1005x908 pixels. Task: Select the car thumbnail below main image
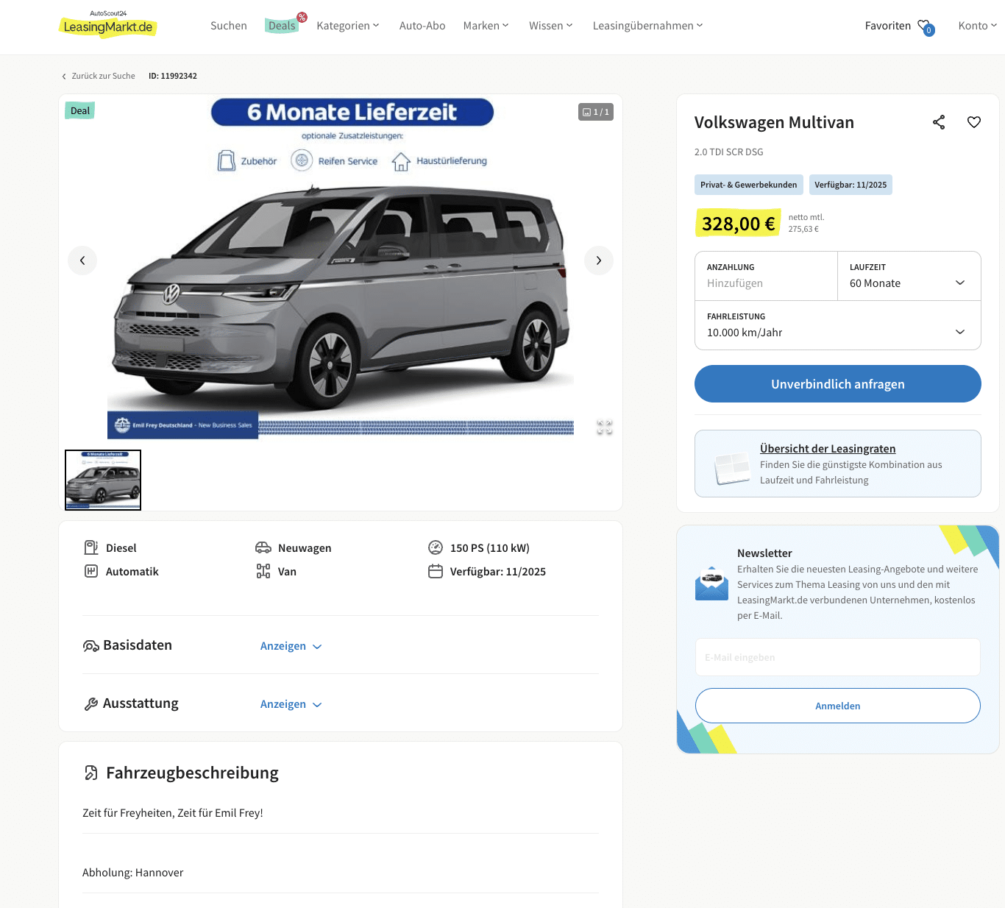point(103,480)
